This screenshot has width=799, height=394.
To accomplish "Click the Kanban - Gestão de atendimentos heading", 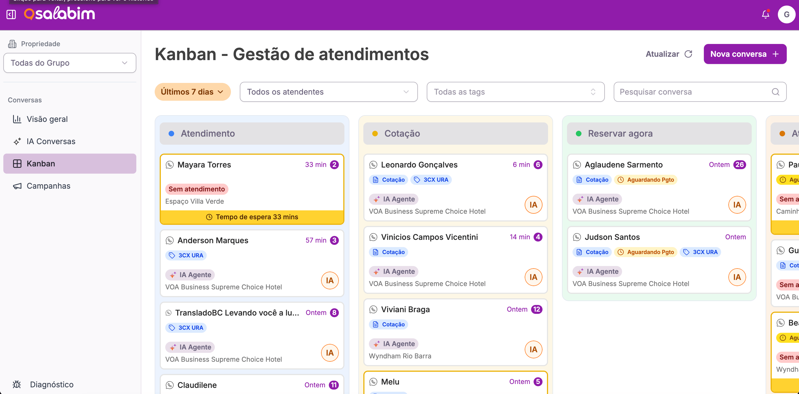I will (x=292, y=54).
